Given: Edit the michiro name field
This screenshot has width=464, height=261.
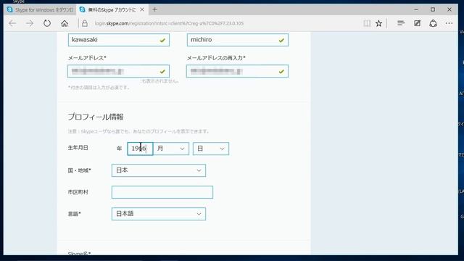Looking at the screenshot, I should click(x=238, y=40).
